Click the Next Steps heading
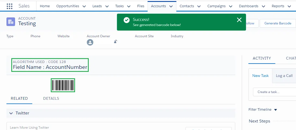This screenshot has width=296, height=130. [259, 121]
